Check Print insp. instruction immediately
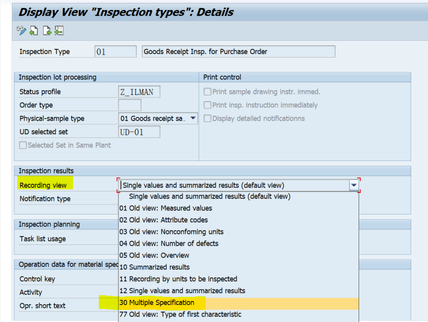Viewport: 428px width, 322px height. tap(207, 104)
